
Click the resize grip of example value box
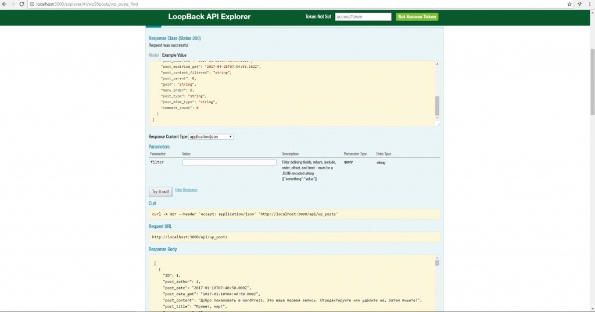(x=438, y=124)
